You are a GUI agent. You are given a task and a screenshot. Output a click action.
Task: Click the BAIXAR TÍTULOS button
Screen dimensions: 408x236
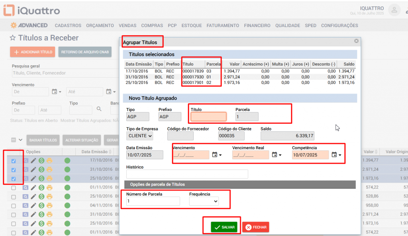pyautogui.click(x=43, y=140)
